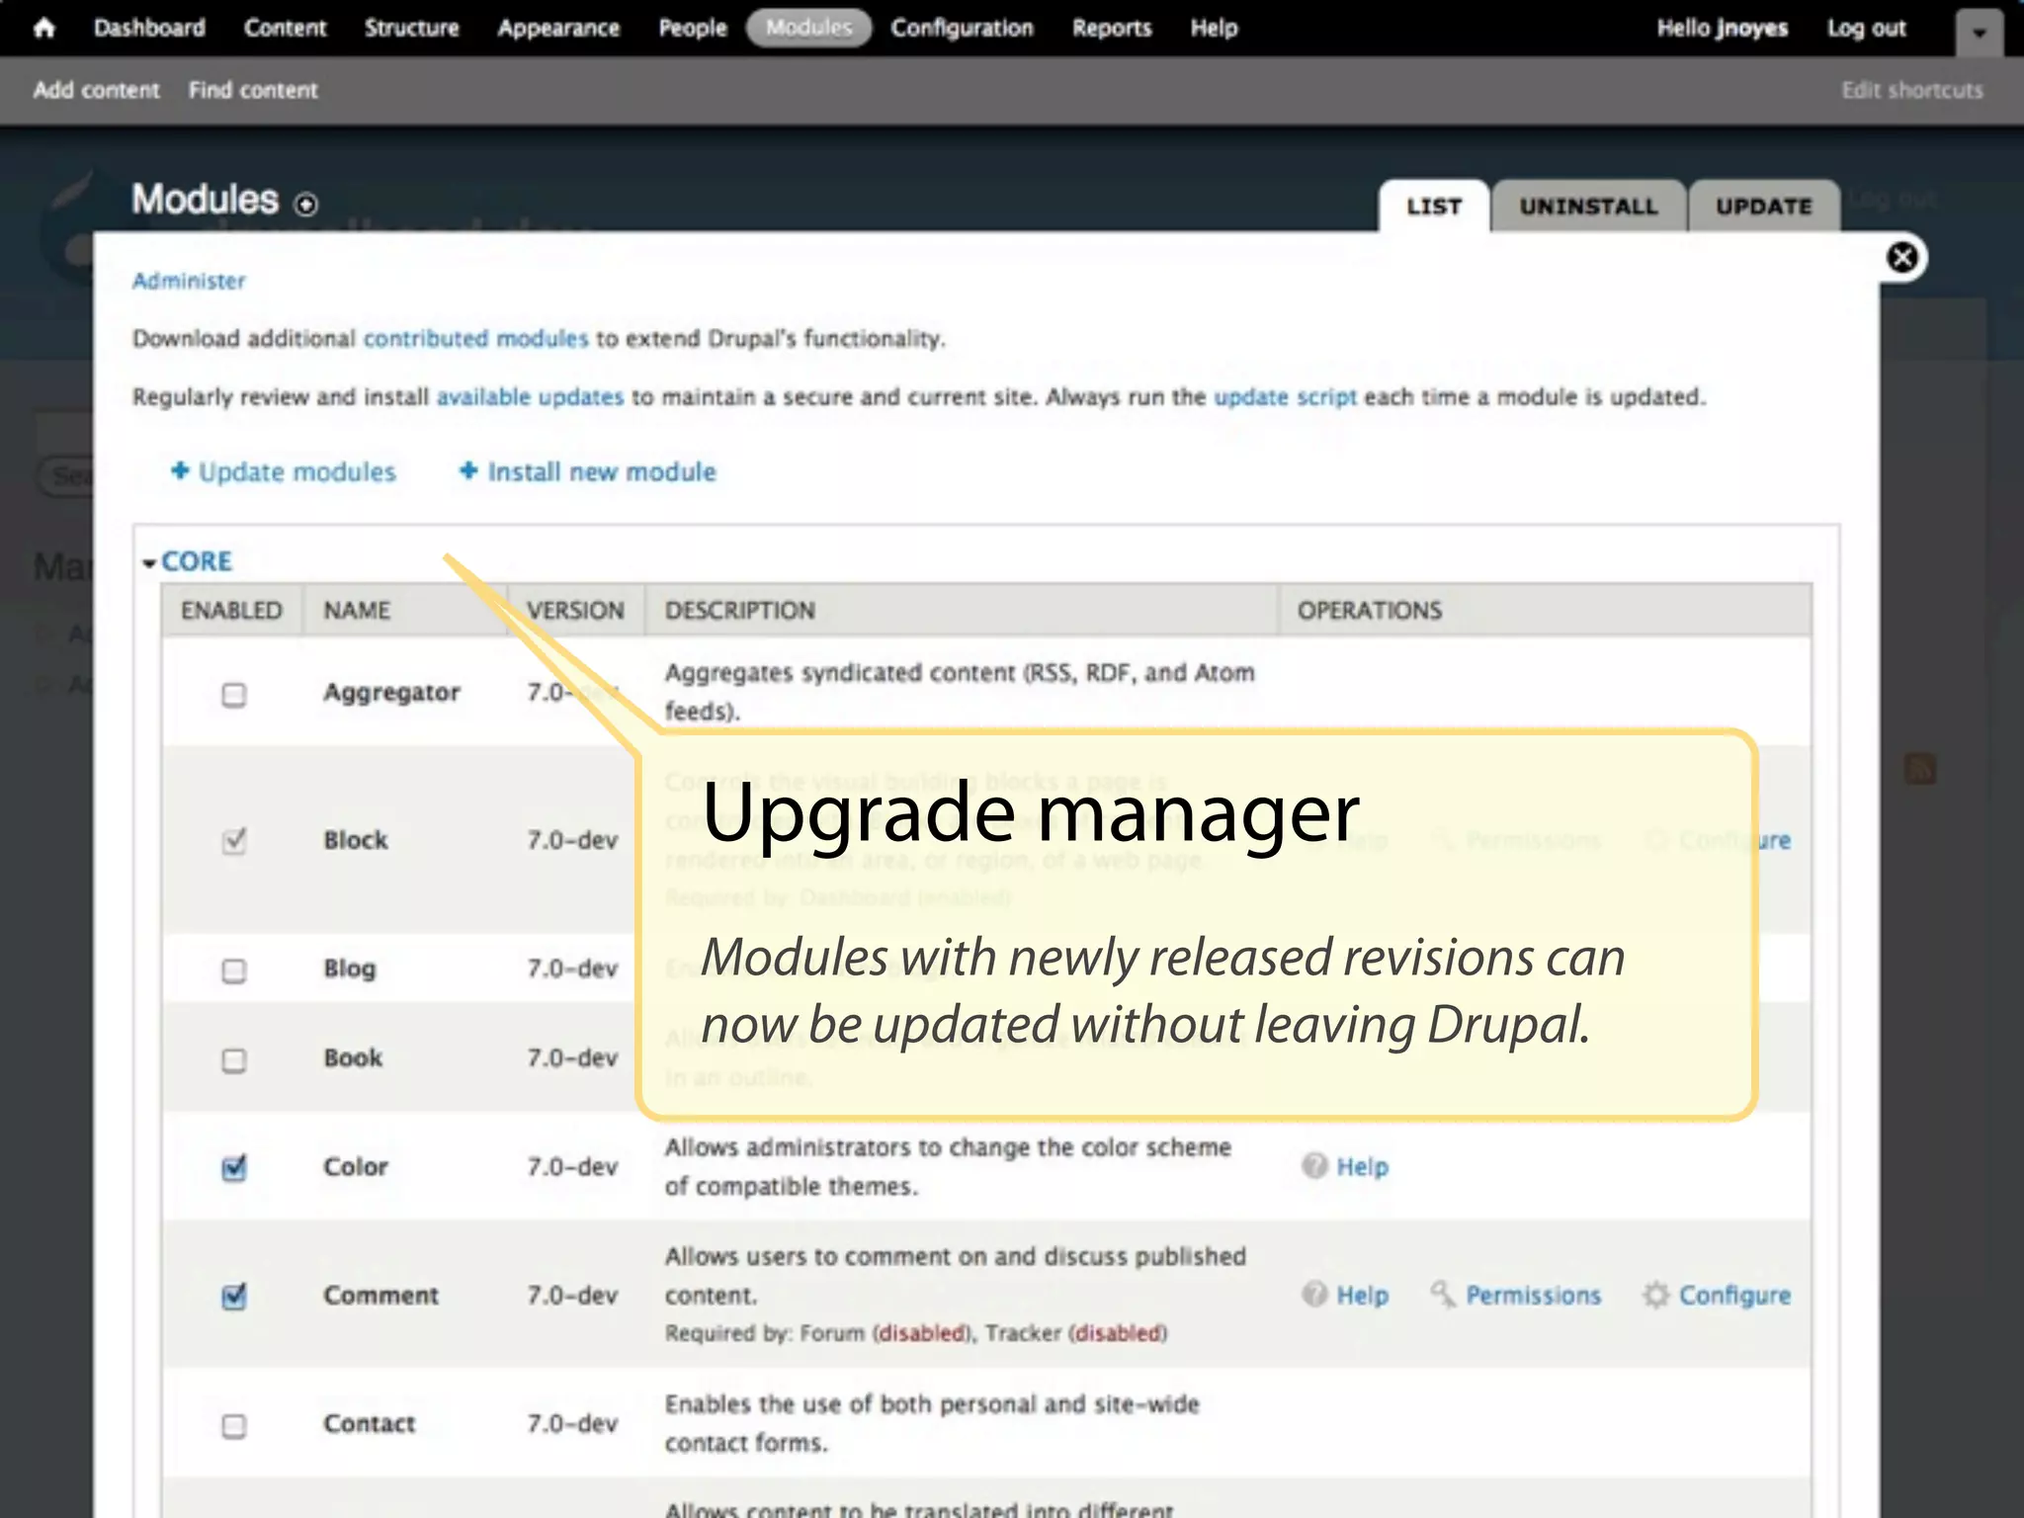
Task: Click the add-to-shortcuts plus icon beside Modules
Action: pos(306,205)
